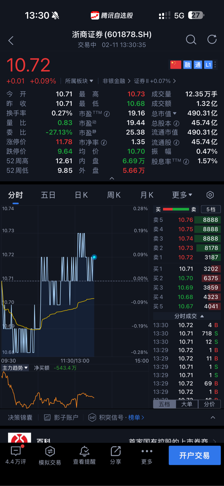Select the 分时 chart tab
The height and width of the screenshot is (486, 224).
click(x=15, y=195)
